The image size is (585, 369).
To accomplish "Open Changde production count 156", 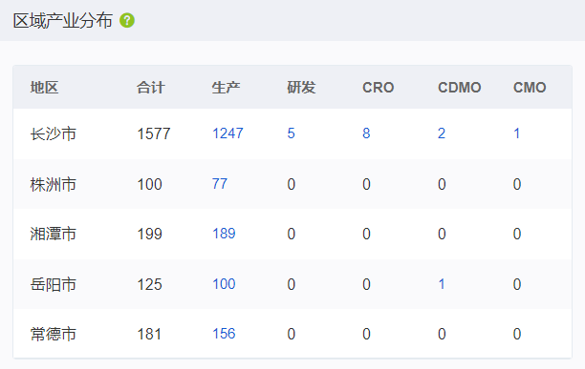I will pyautogui.click(x=224, y=334).
